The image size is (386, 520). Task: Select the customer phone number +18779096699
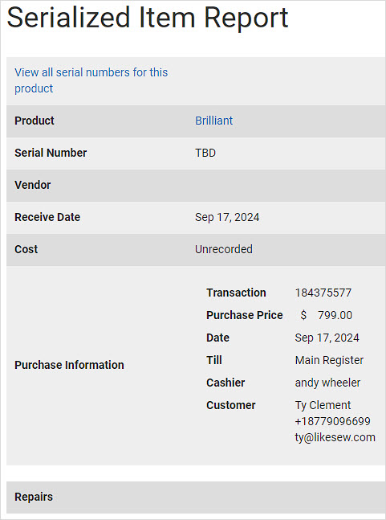pyautogui.click(x=333, y=421)
